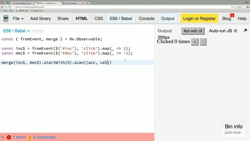Image resolution: width=250 pixels, height=141 pixels.
Task: Open the Blog link
Action: (x=227, y=18)
